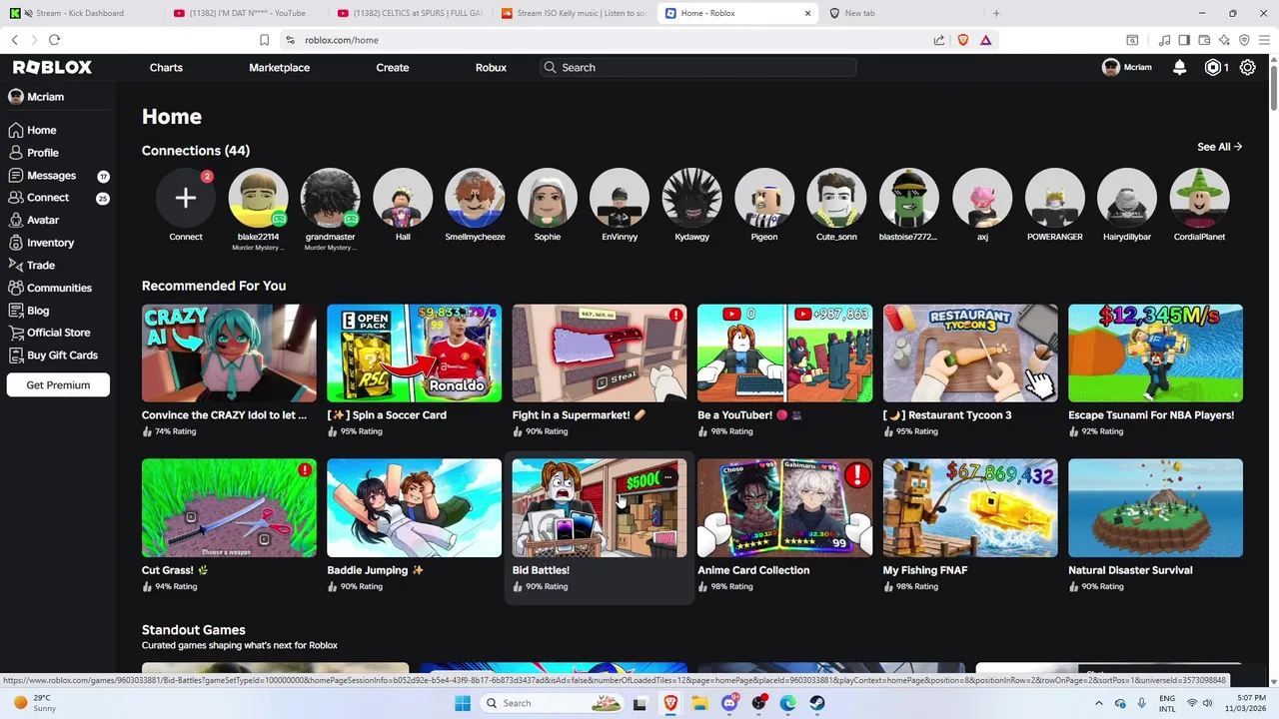This screenshot has height=719, width=1279.
Task: Click the Trade icon in the sidebar
Action: point(15,265)
